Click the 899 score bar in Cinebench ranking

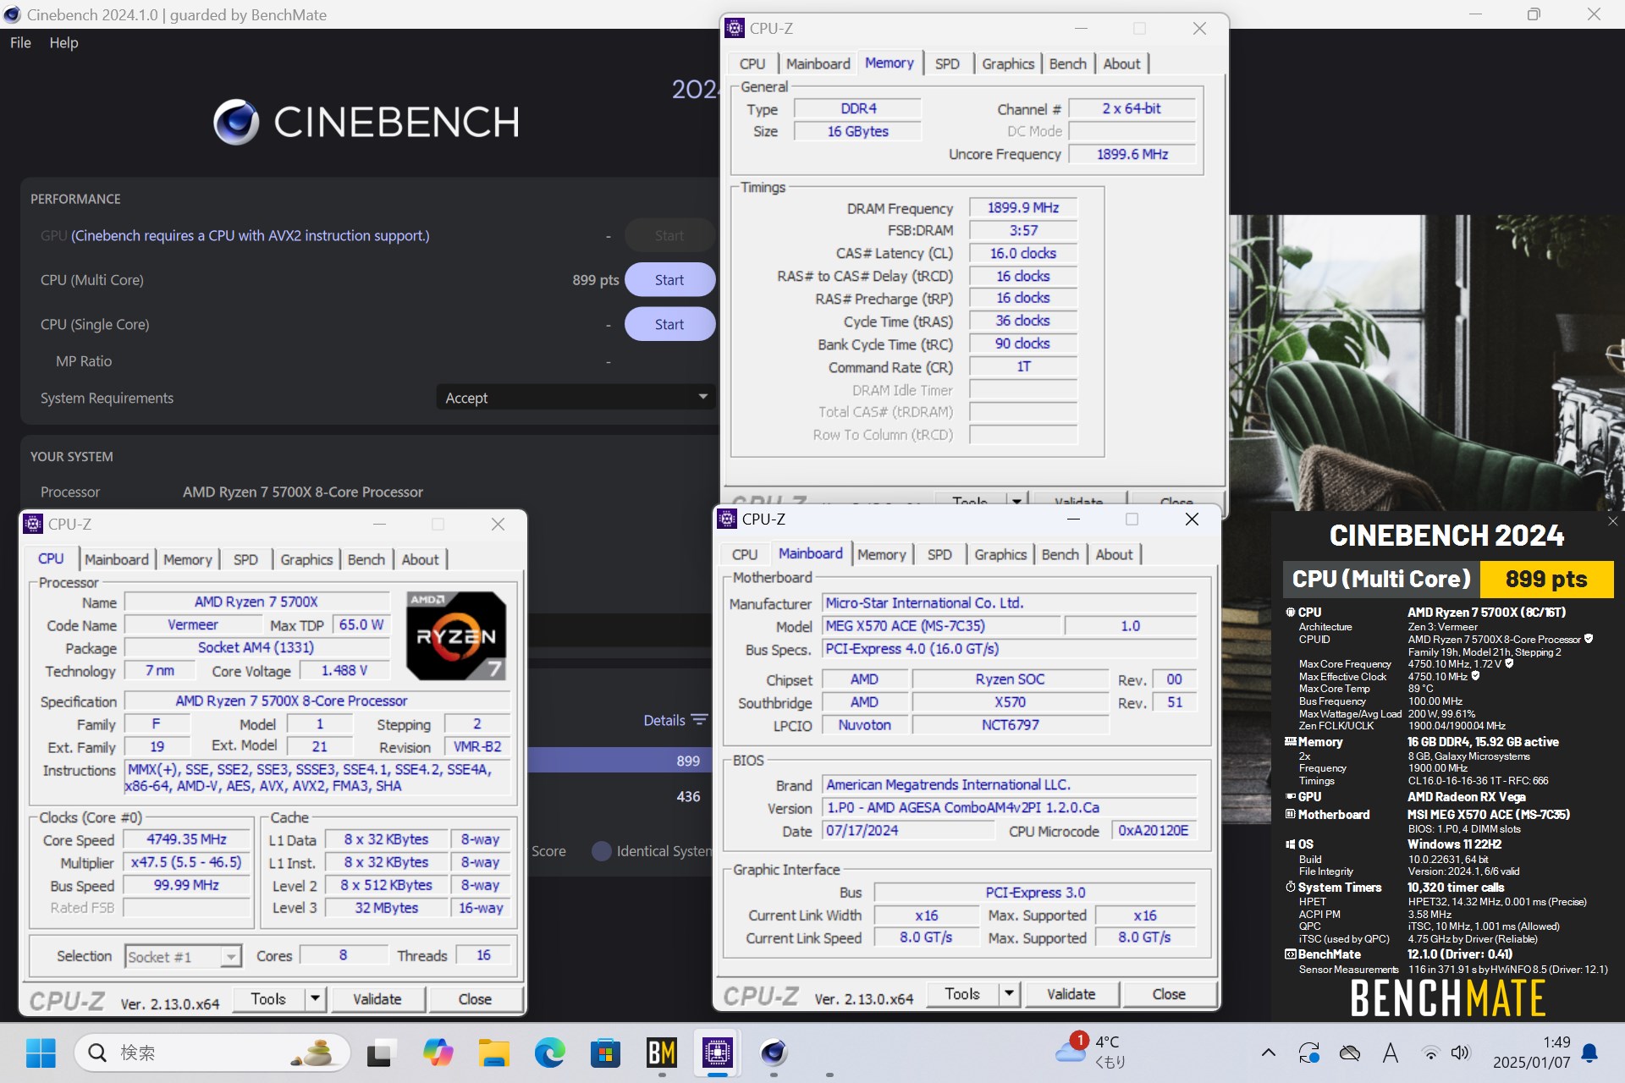(620, 761)
